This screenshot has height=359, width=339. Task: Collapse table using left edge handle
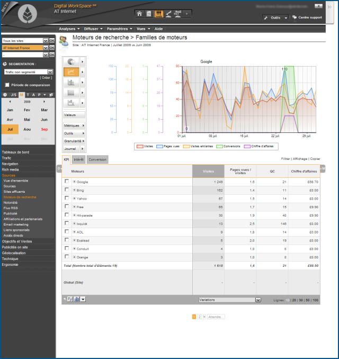point(59,168)
